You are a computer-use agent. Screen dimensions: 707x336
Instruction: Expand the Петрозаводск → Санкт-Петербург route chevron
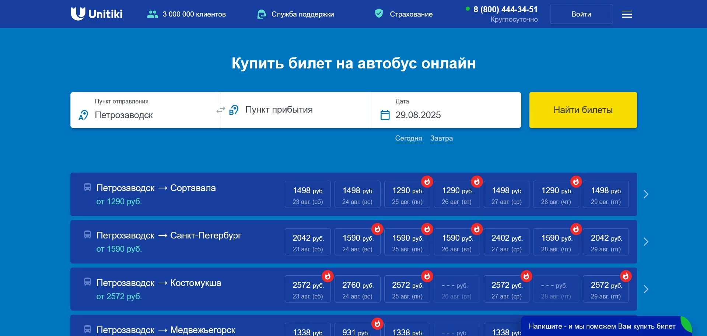(x=645, y=242)
